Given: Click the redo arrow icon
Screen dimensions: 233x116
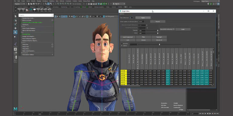Looking at the screenshot, I should (x=39, y=4).
